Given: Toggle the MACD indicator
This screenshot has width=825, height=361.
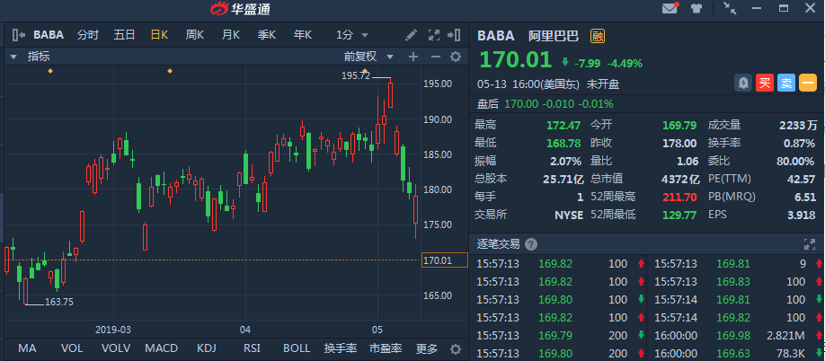Looking at the screenshot, I should [162, 348].
